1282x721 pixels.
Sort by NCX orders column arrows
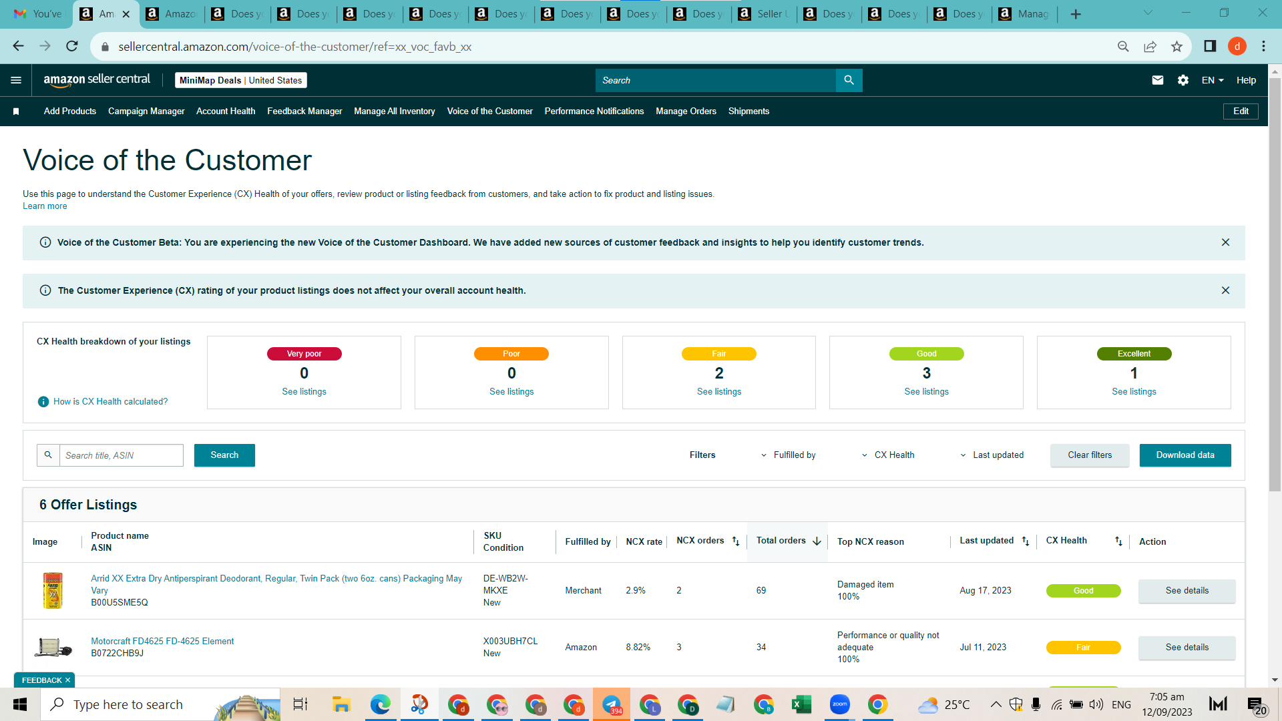click(x=736, y=541)
